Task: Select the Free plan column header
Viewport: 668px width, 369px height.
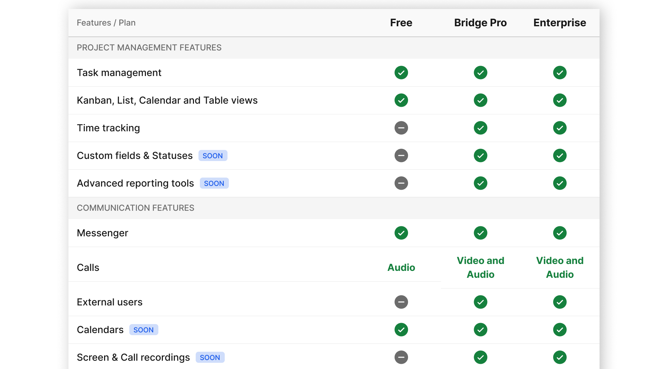Action: [x=401, y=22]
